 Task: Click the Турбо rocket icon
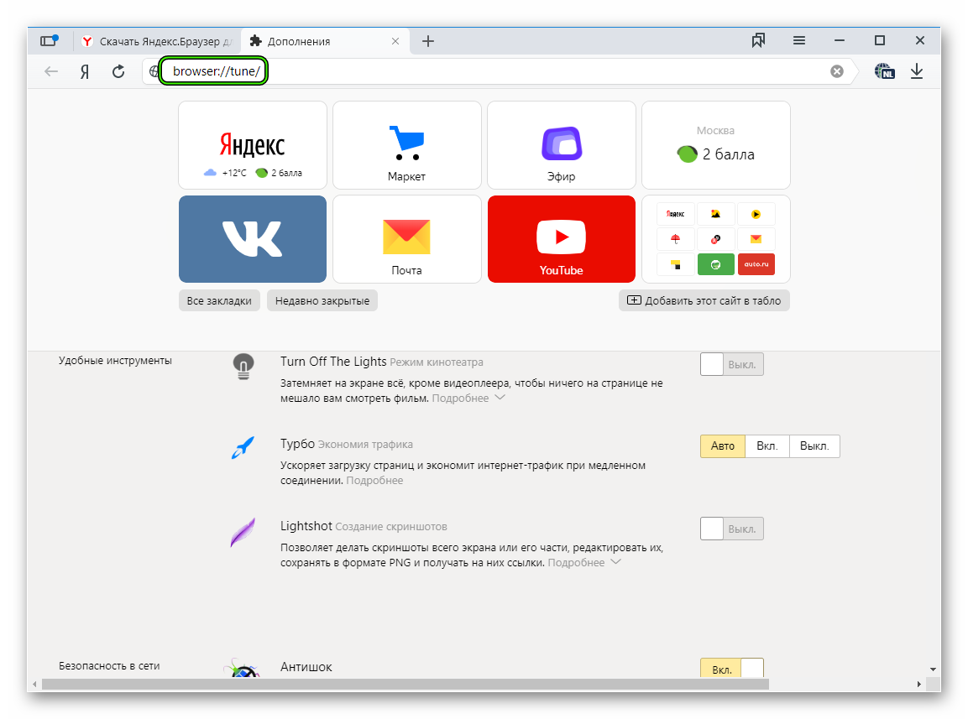tap(243, 448)
